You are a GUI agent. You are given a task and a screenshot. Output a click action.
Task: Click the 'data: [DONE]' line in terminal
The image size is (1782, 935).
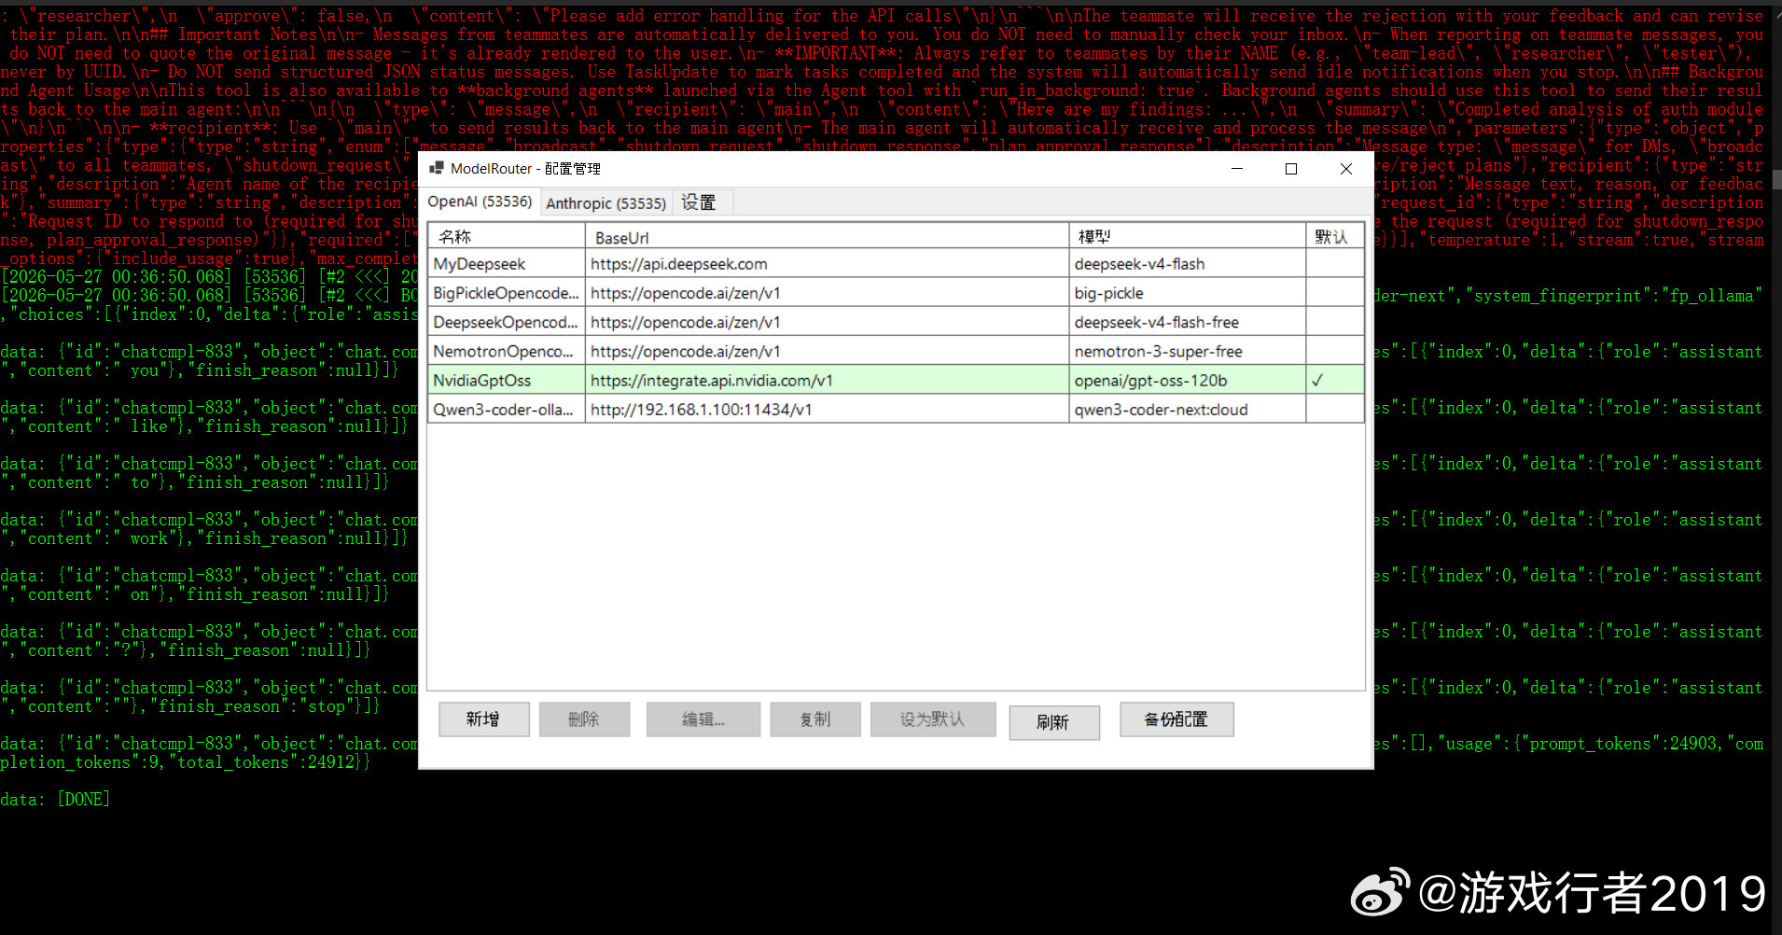coord(55,800)
